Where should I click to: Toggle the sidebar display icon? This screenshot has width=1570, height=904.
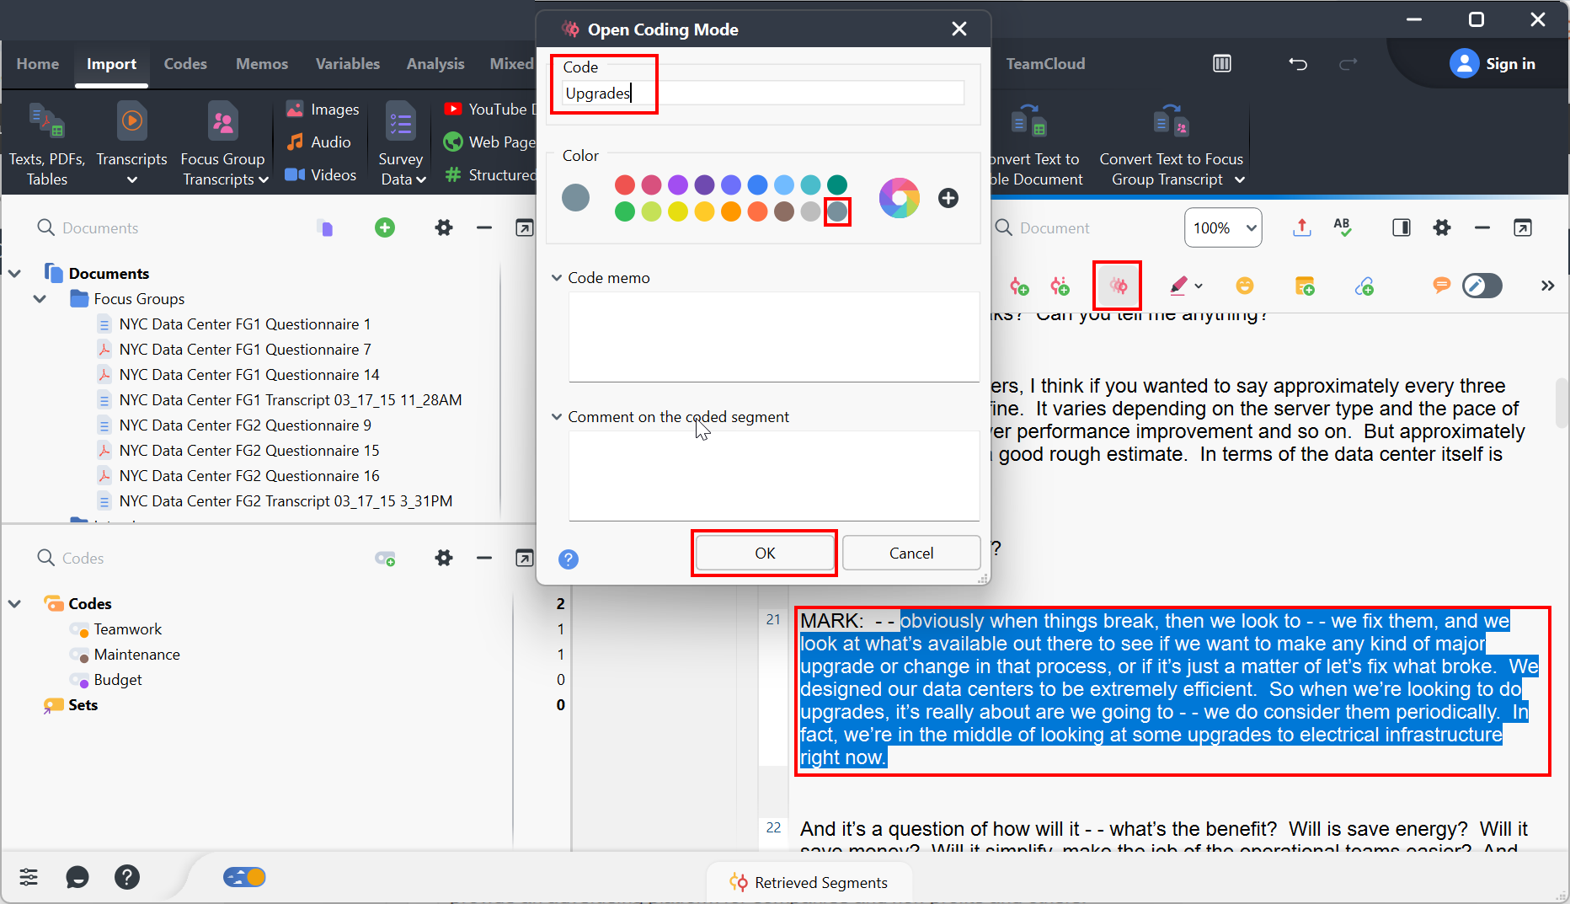pyautogui.click(x=1402, y=227)
